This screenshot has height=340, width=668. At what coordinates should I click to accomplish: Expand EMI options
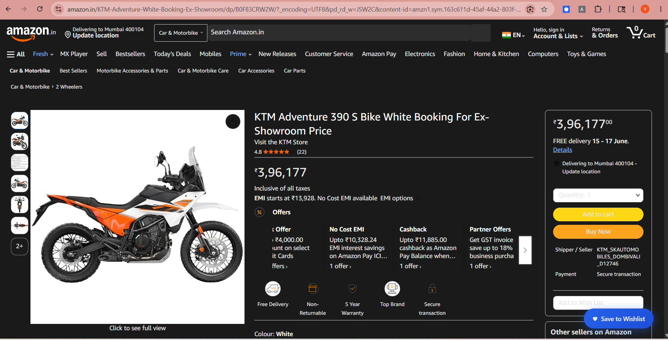[400, 198]
